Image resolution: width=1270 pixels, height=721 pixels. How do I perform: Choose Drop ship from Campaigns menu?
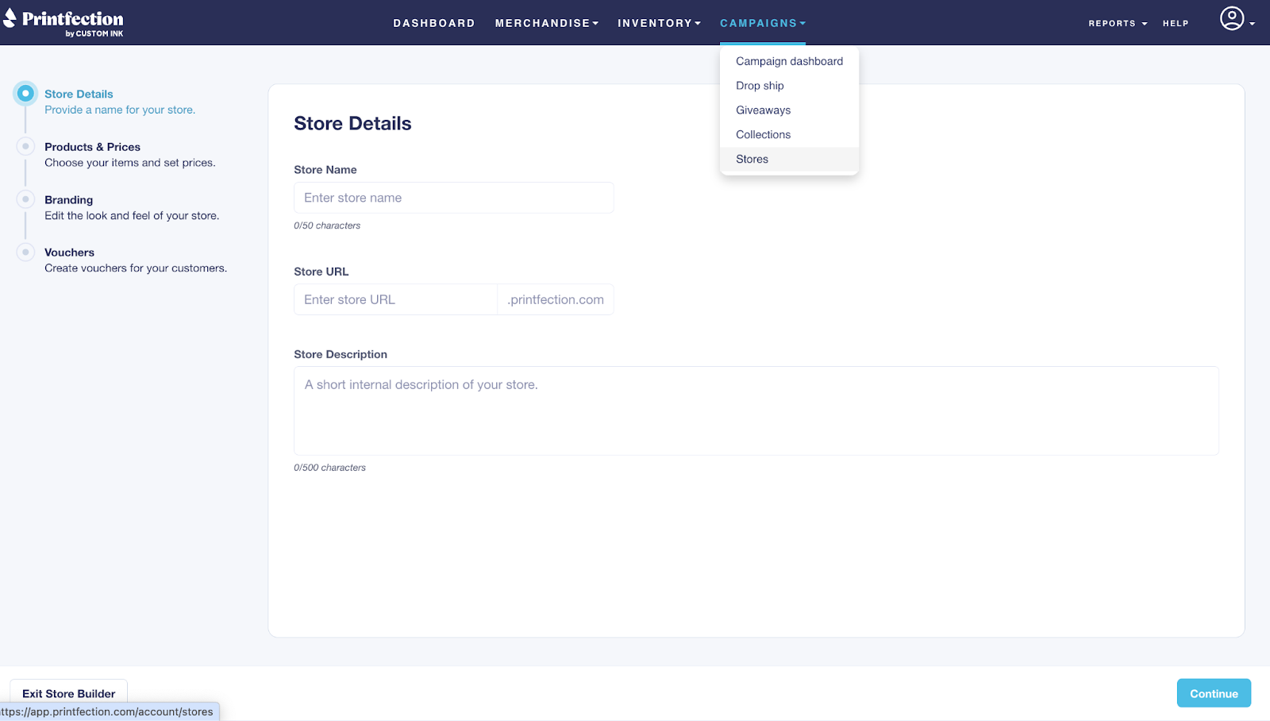click(760, 86)
